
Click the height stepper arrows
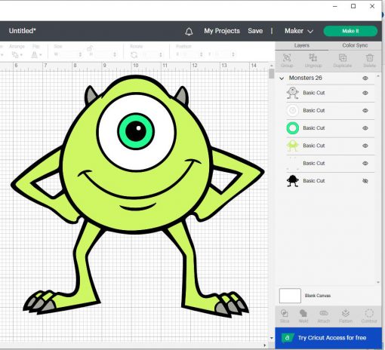[x=115, y=54]
